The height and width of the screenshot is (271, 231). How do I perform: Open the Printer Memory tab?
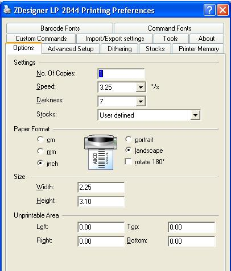tap(199, 49)
